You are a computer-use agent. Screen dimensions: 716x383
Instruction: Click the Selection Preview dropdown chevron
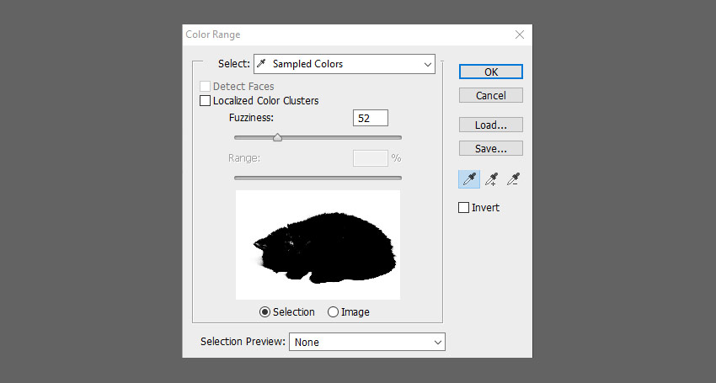coord(437,343)
